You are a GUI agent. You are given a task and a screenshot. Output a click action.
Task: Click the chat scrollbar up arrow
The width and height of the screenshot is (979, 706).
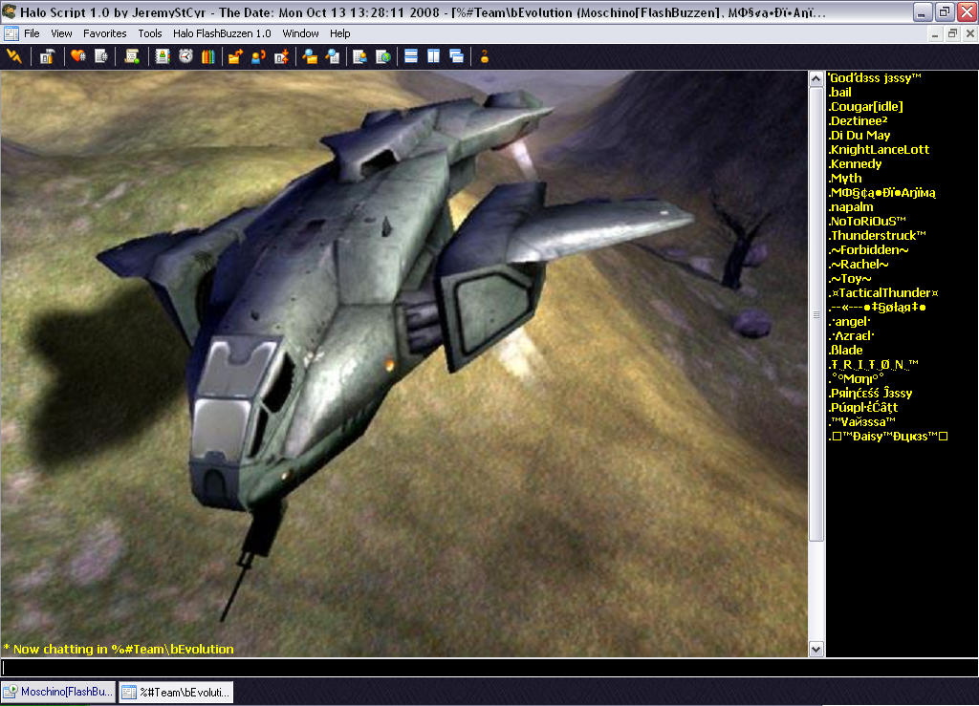tap(816, 78)
